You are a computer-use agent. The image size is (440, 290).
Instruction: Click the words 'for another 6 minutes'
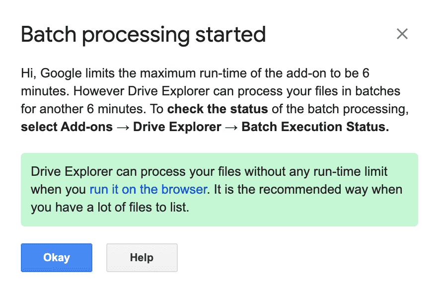(83, 109)
